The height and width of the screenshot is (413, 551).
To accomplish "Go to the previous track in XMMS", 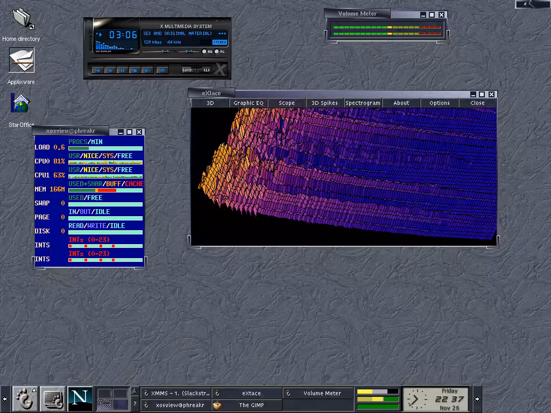I will point(98,70).
